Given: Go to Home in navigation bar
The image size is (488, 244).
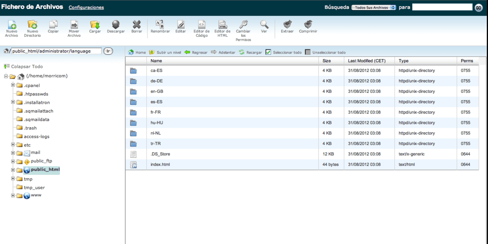Looking at the screenshot, I should click(x=137, y=52).
